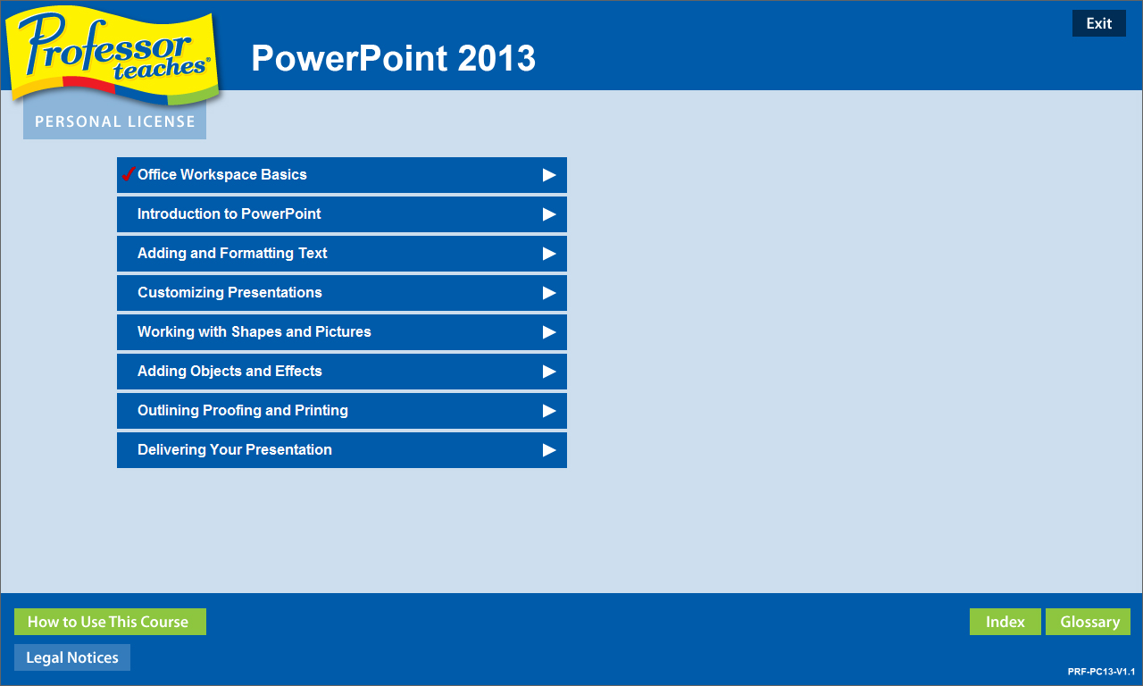
Task: Select Adding and Formatting Text chapter
Action: [342, 254]
